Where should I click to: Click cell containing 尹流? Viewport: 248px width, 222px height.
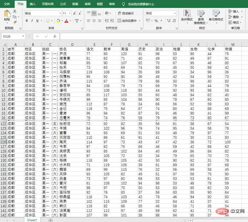tap(72, 54)
